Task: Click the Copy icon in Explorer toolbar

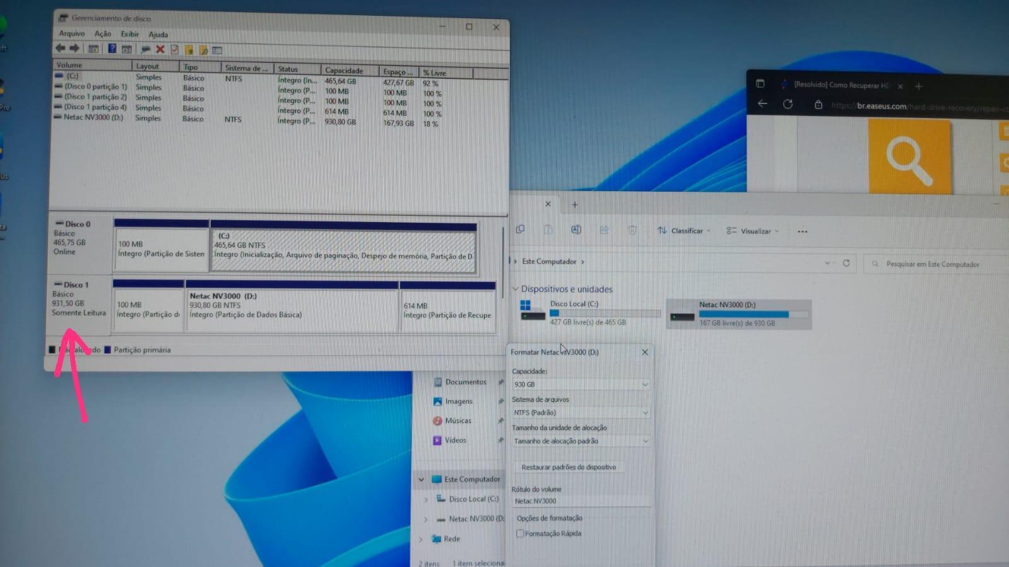Action: [x=520, y=230]
